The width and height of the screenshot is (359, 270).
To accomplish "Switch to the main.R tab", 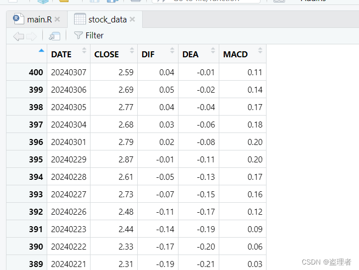I will pos(37,19).
